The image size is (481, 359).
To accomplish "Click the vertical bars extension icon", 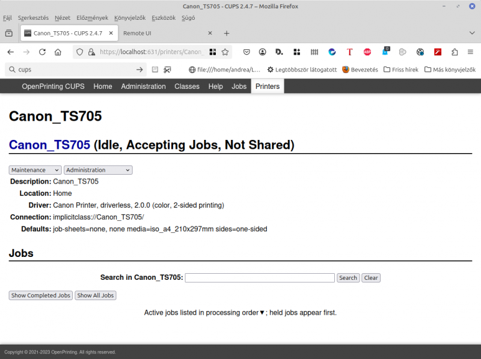I will tap(314, 52).
